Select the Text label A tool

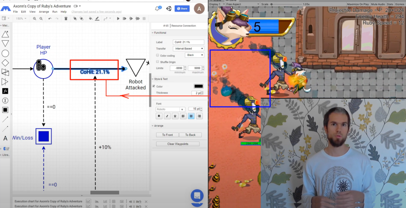(x=5, y=138)
